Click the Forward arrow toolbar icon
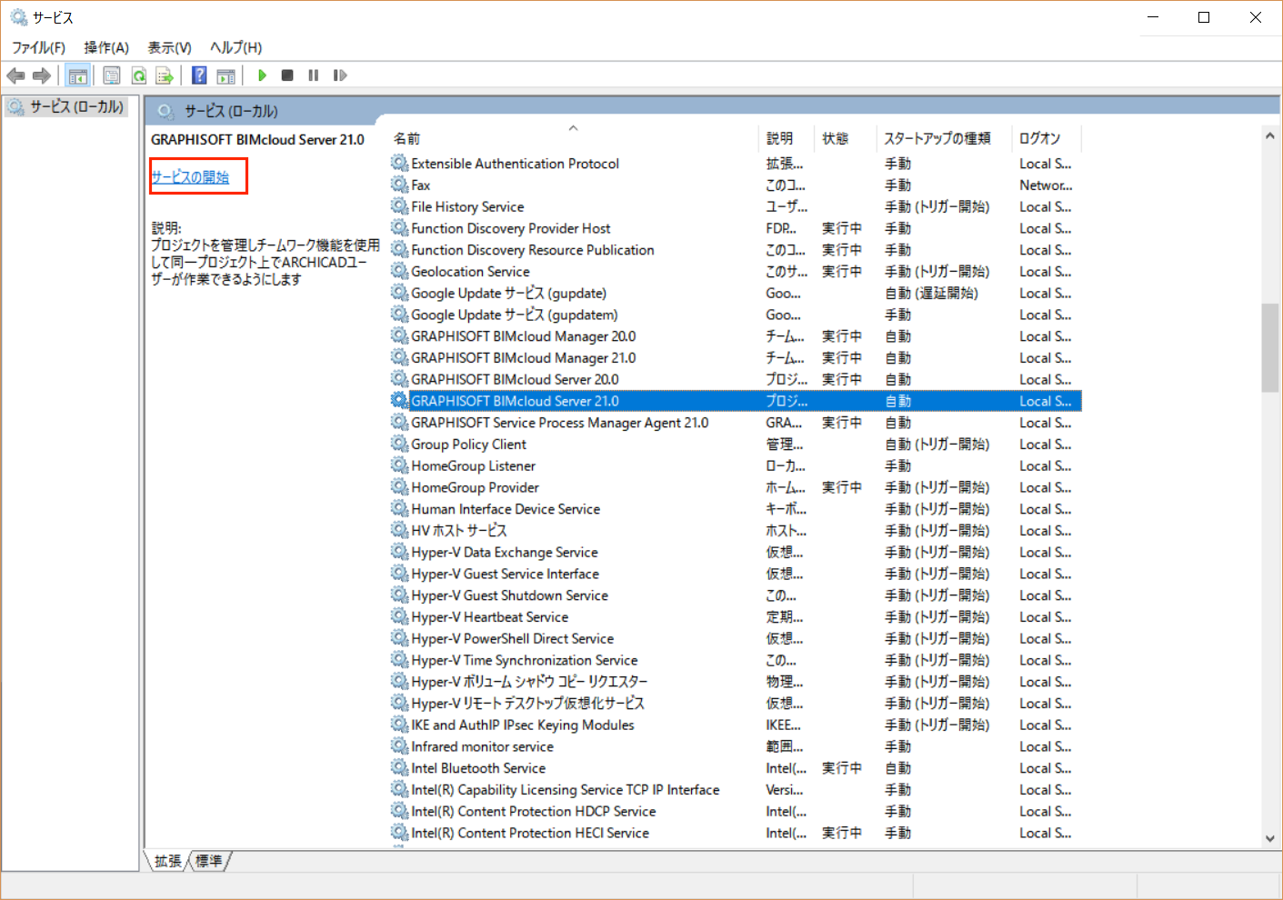Viewport: 1283px width, 900px height. (42, 75)
